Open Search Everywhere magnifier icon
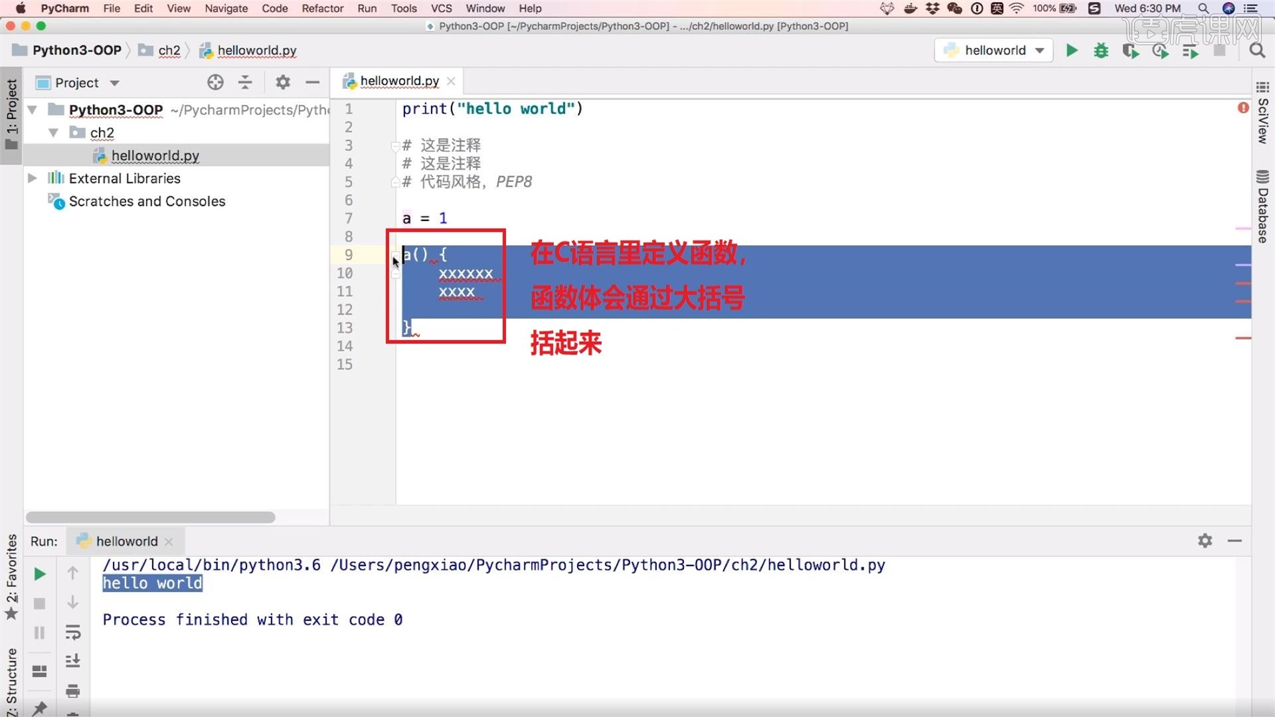The width and height of the screenshot is (1275, 717). [1257, 50]
